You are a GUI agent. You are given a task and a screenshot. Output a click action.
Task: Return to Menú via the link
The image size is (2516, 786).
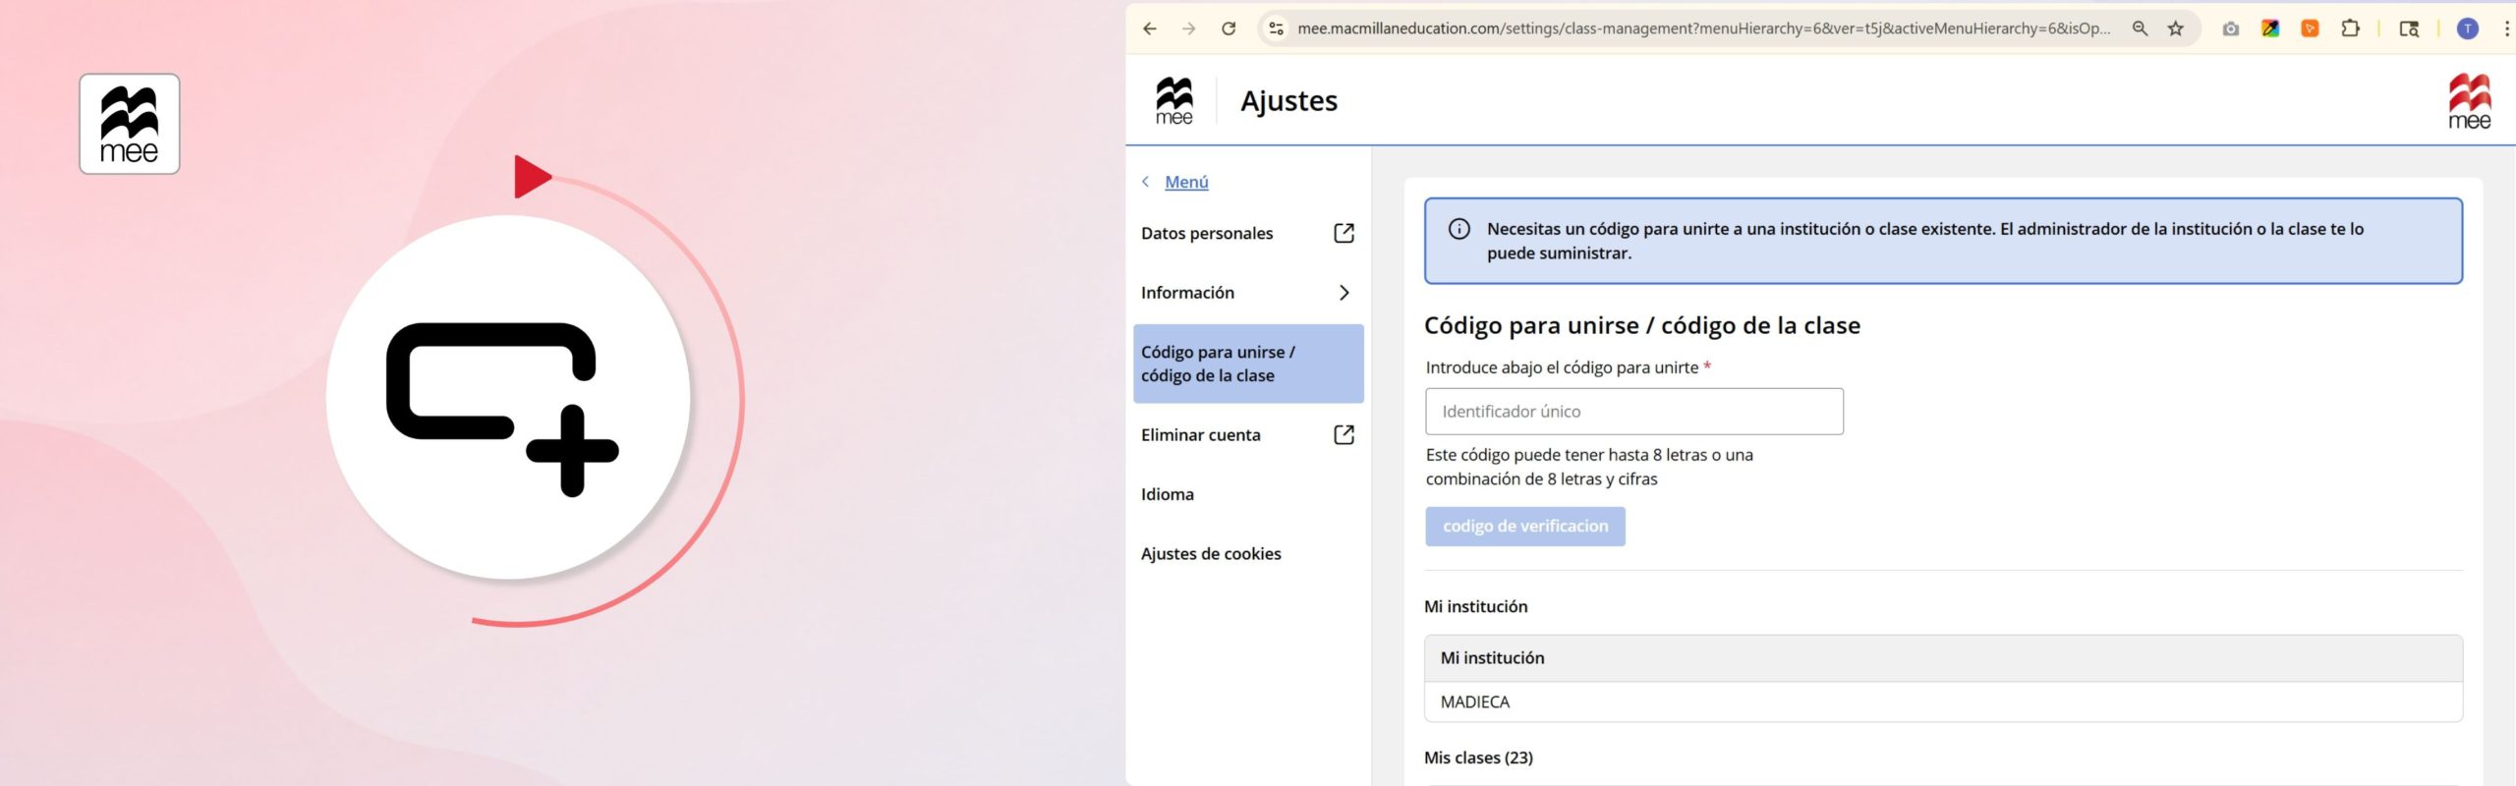click(x=1186, y=182)
